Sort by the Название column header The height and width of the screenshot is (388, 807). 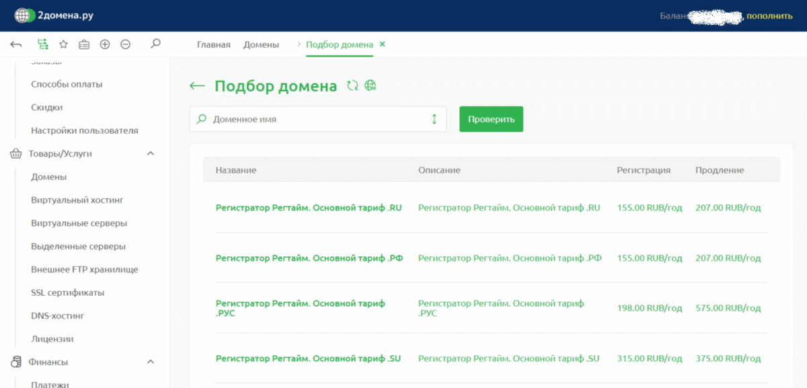click(236, 170)
